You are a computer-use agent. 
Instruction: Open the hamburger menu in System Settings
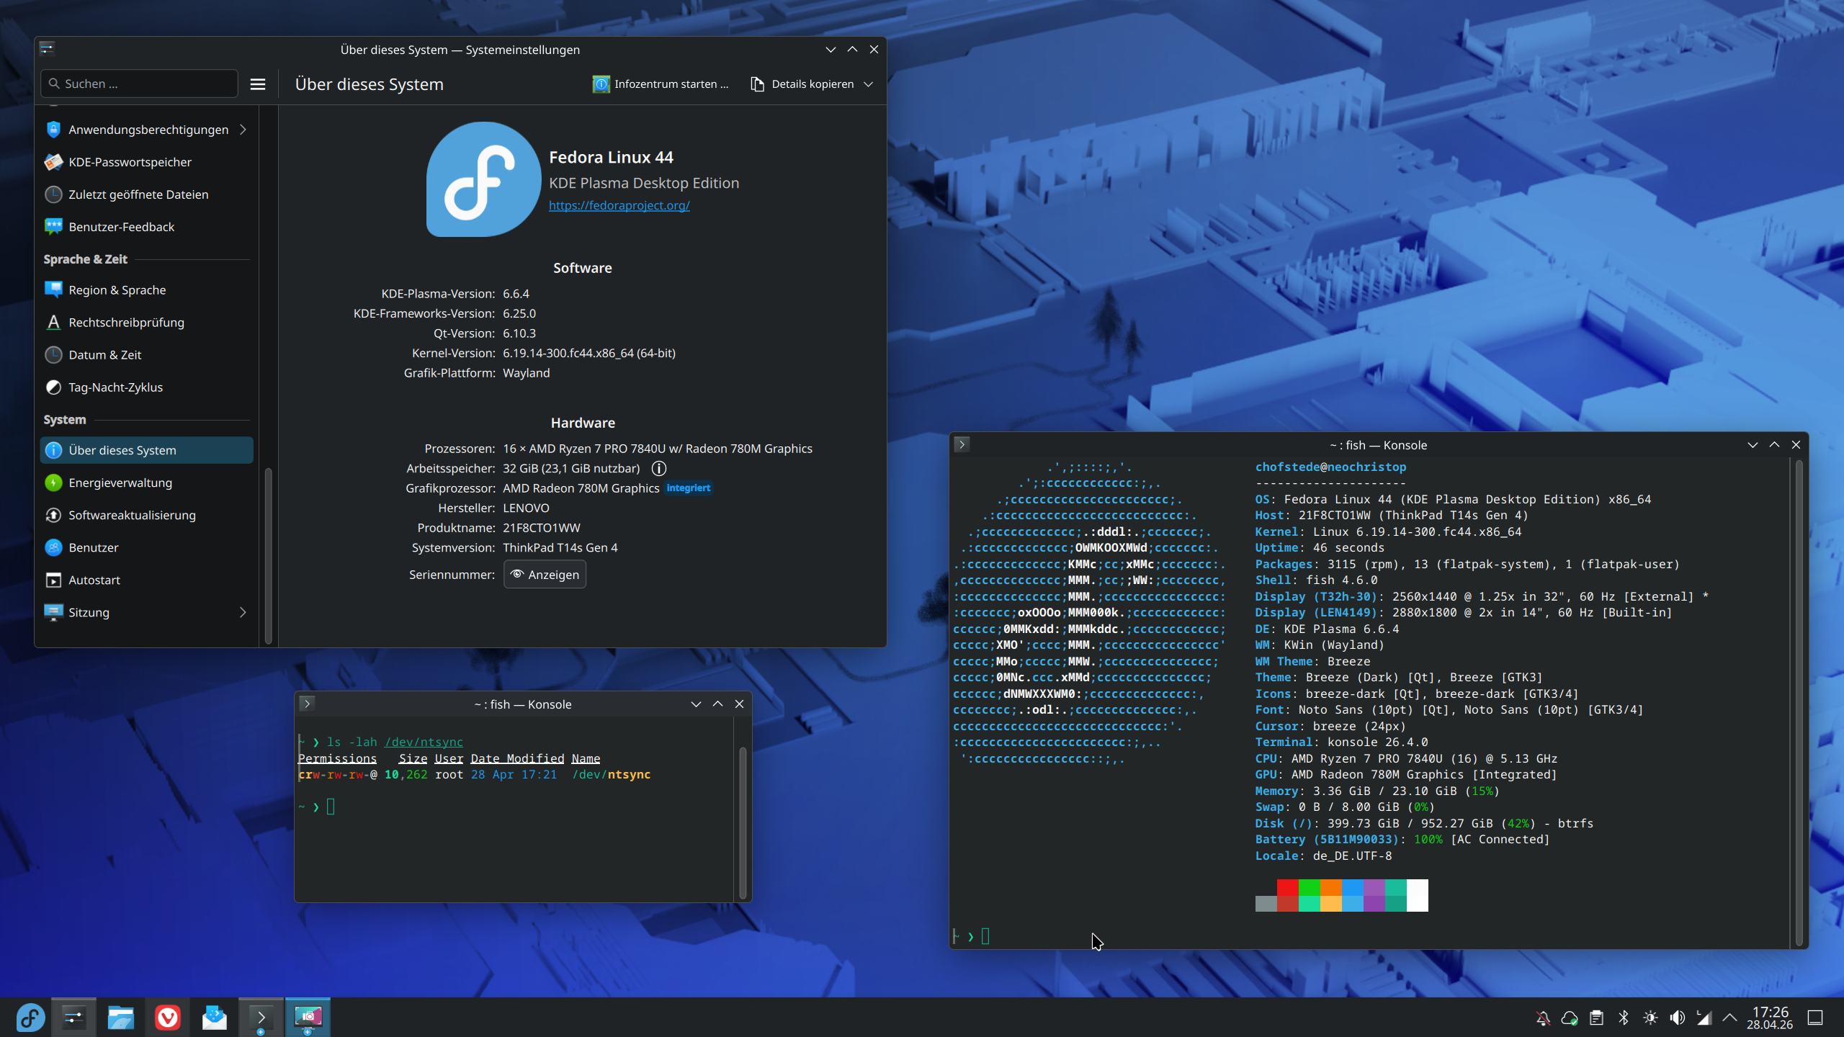coord(257,84)
